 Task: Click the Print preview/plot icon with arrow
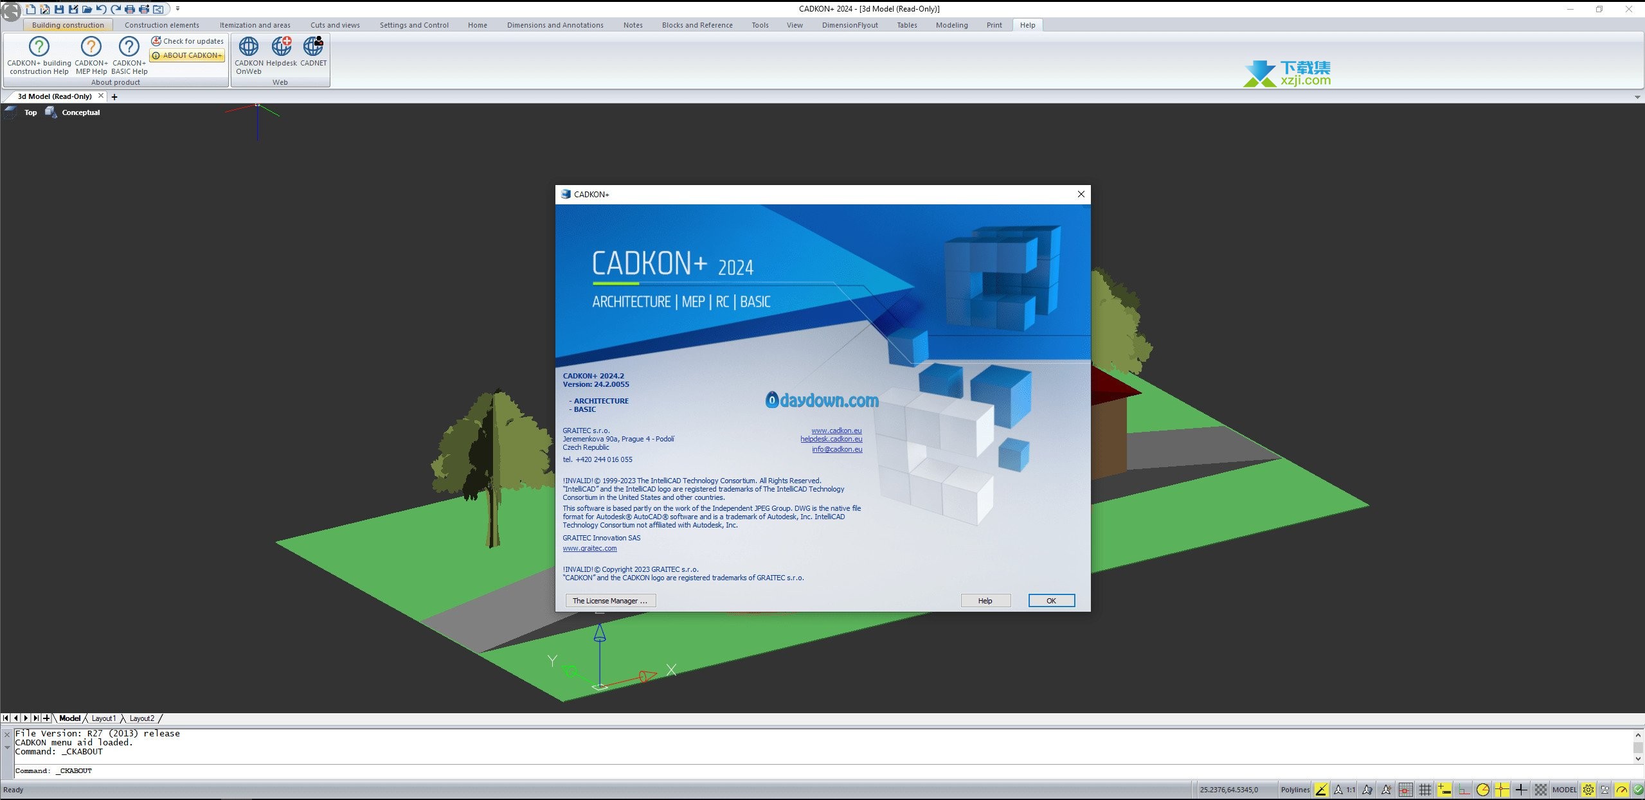[x=144, y=9]
